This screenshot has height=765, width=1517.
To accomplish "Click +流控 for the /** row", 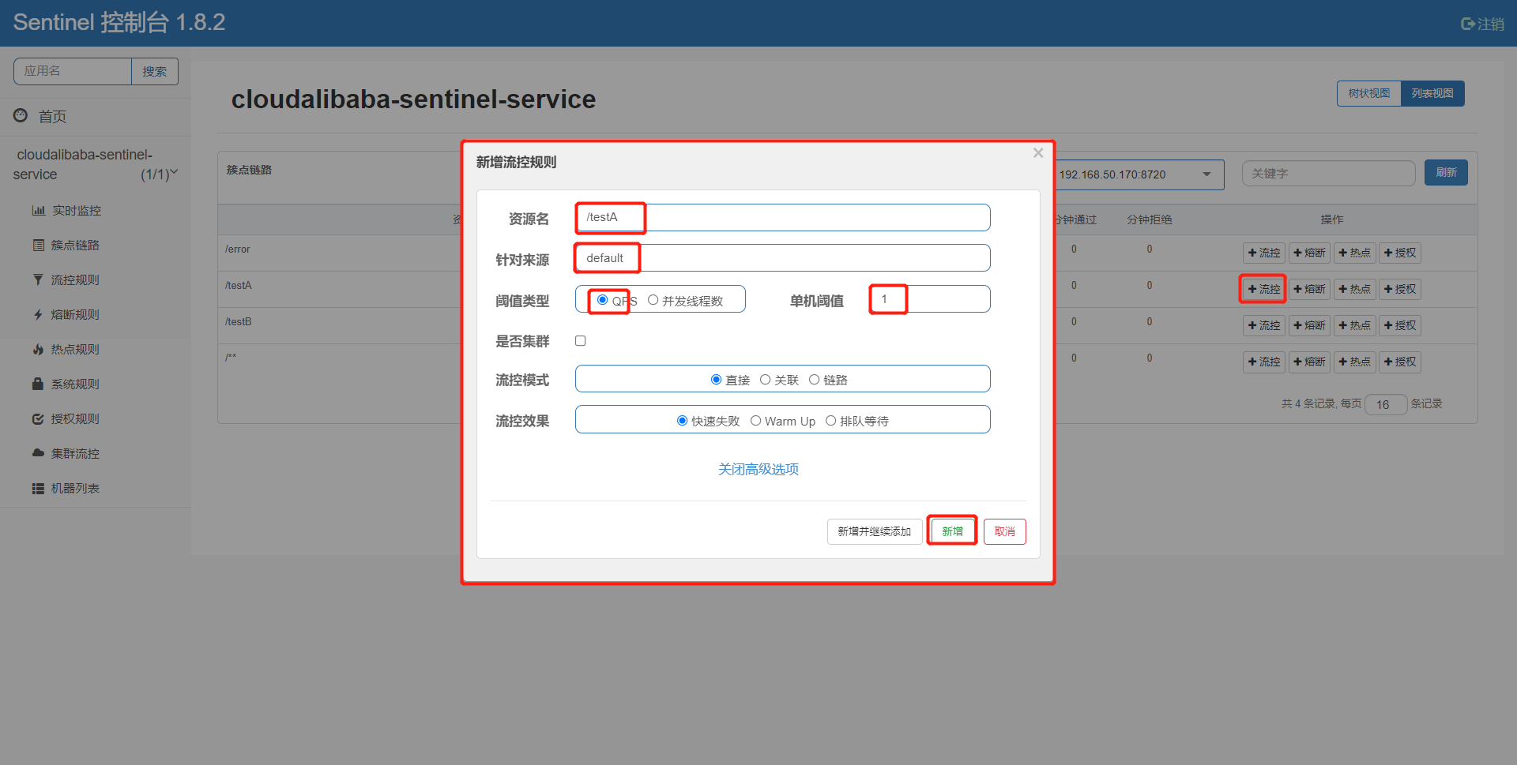I will click(x=1264, y=362).
